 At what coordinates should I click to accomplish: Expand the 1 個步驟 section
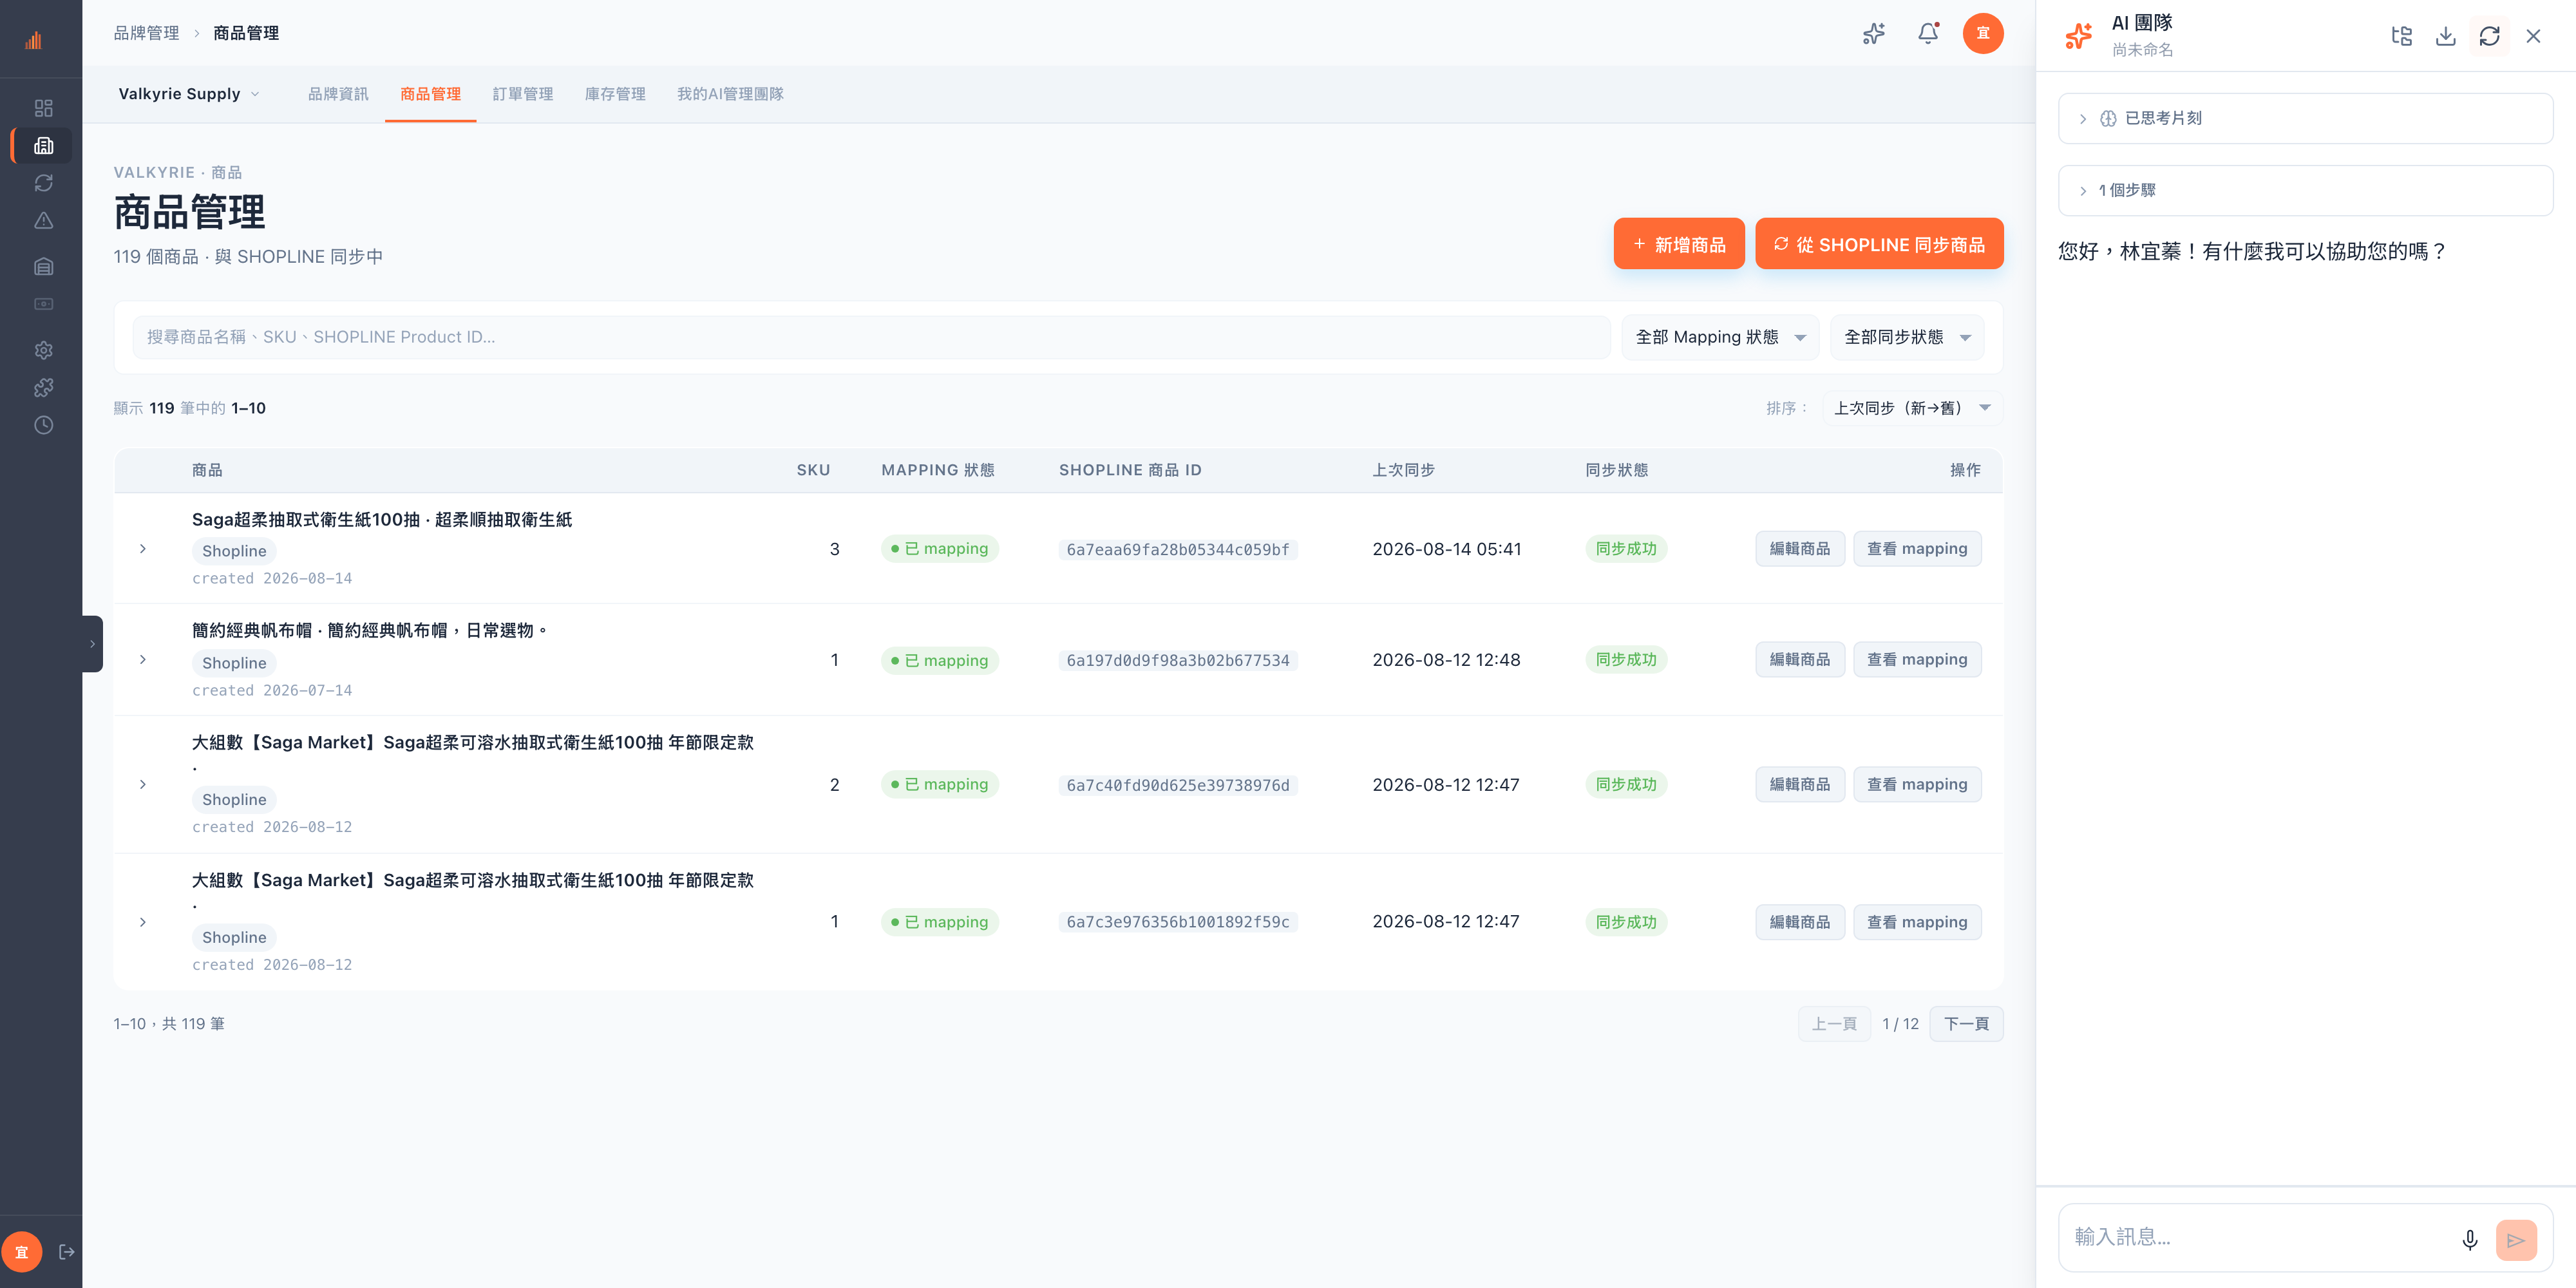pos(2305,190)
